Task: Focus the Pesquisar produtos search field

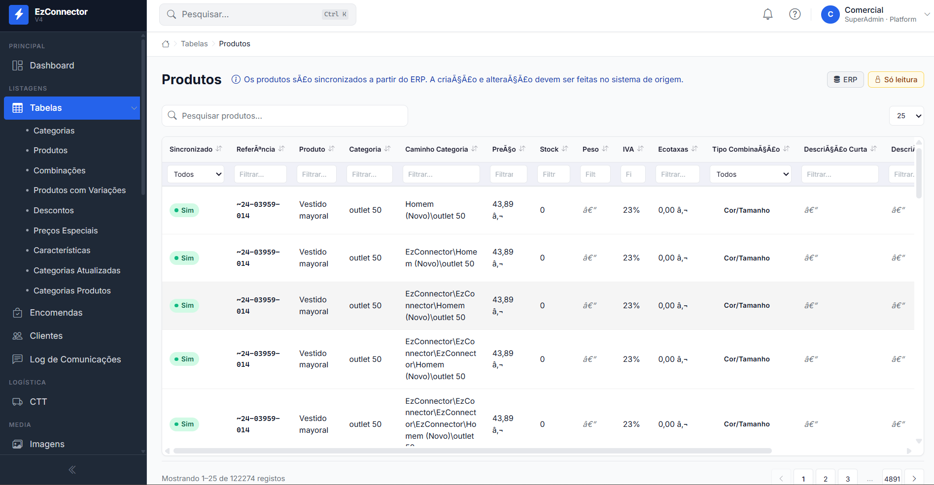Action: 284,116
